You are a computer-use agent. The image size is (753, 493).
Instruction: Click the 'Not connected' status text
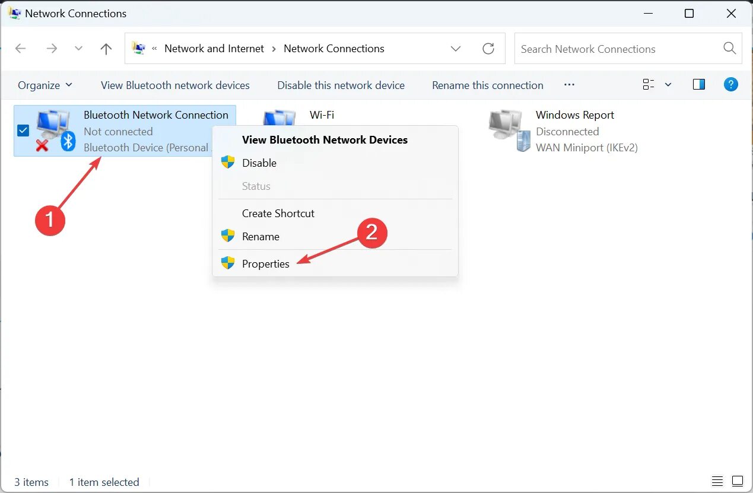[118, 132]
